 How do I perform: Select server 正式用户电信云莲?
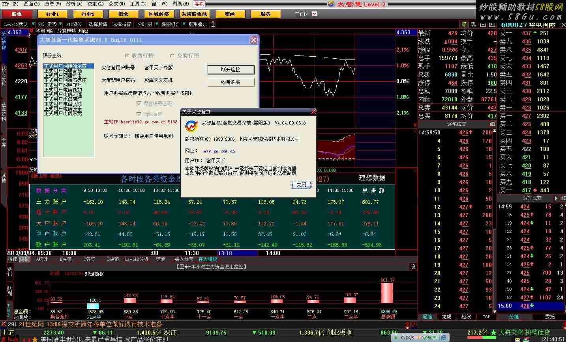click(68, 94)
